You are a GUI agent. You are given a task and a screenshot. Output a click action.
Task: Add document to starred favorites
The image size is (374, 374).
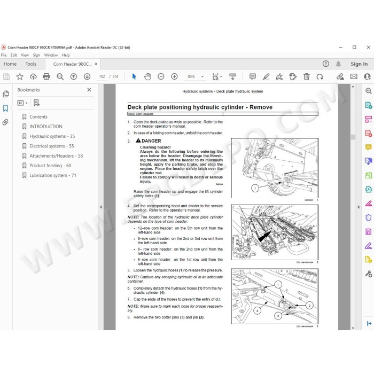20,76
